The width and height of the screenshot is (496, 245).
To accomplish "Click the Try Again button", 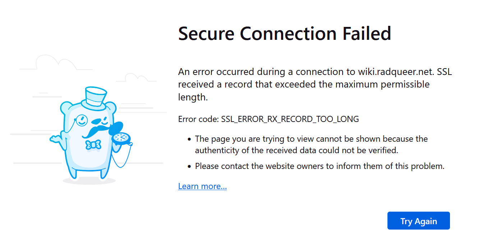I will 418,221.
